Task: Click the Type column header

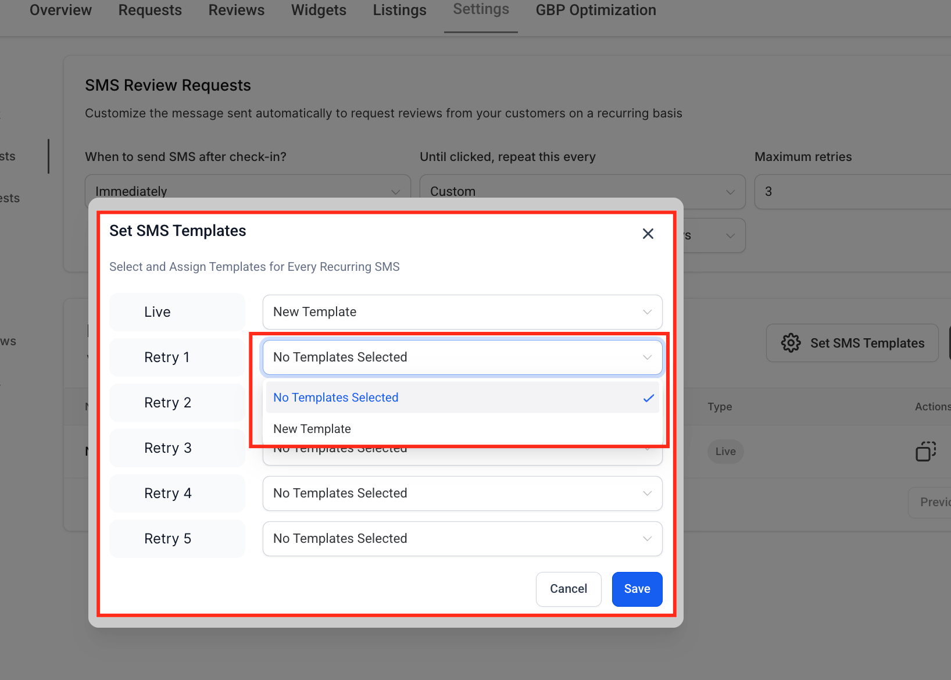Action: (720, 407)
